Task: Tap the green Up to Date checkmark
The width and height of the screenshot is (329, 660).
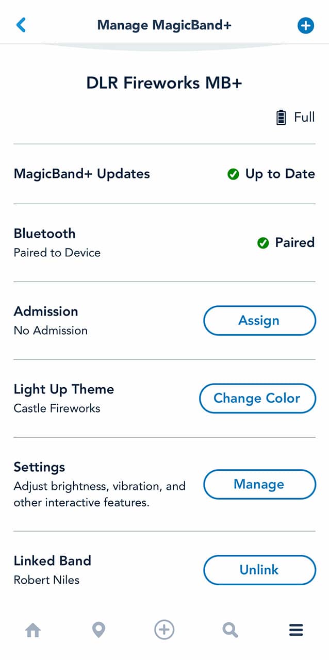Action: coord(233,174)
